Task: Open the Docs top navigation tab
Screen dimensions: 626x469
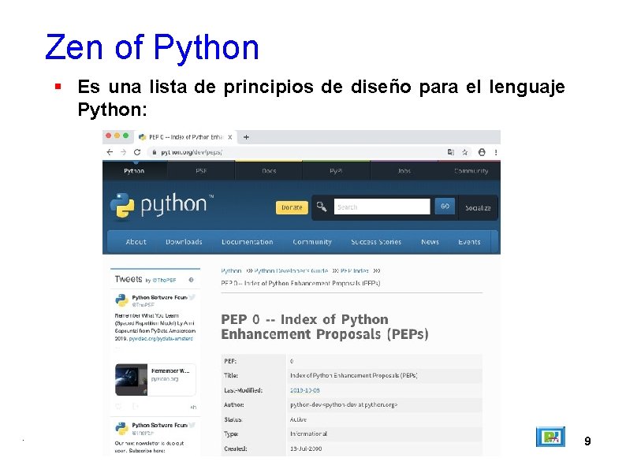Action: pos(269,171)
